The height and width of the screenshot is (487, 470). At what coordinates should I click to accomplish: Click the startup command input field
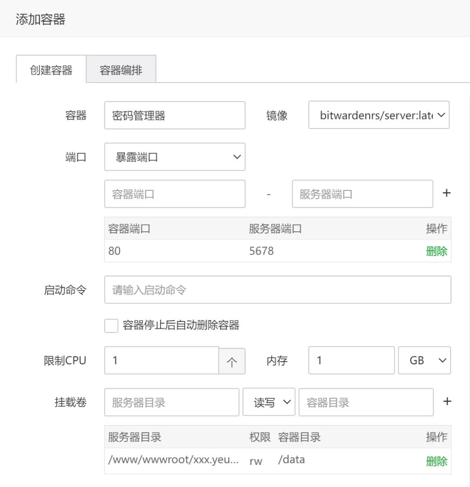[277, 289]
